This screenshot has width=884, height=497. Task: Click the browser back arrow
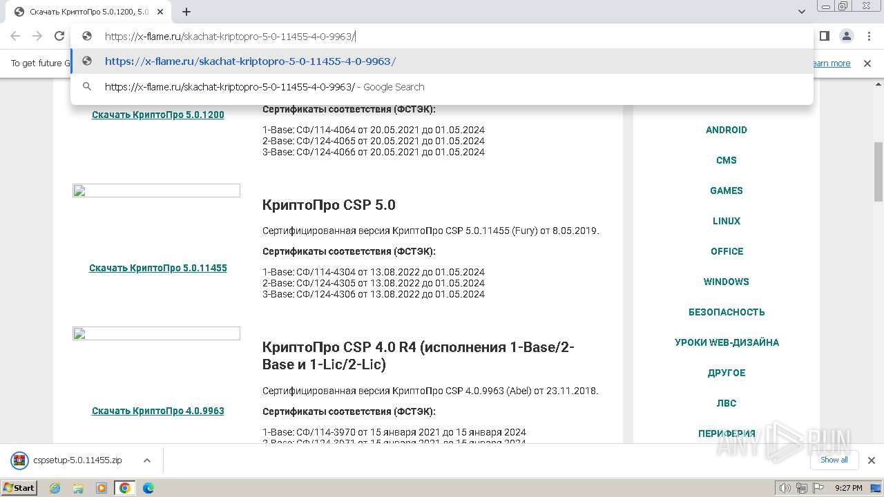point(15,36)
